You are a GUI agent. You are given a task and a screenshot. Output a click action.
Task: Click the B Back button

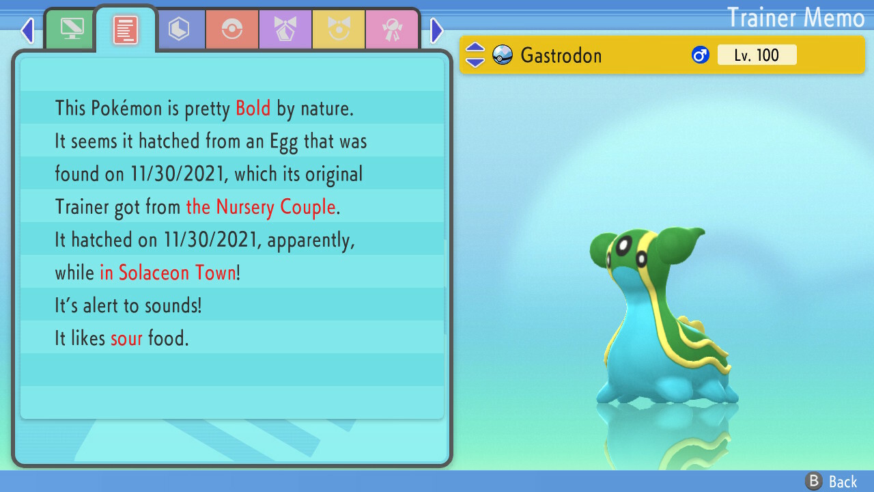tap(831, 482)
